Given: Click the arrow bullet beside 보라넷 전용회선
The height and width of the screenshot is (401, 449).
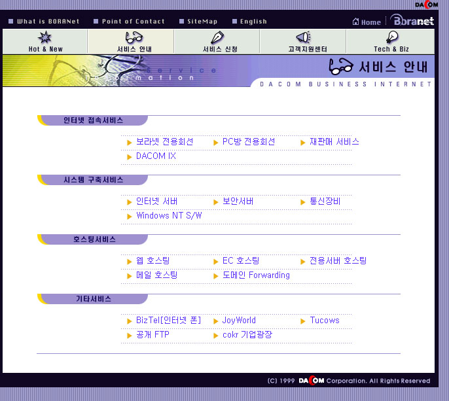Looking at the screenshot, I should click(129, 143).
